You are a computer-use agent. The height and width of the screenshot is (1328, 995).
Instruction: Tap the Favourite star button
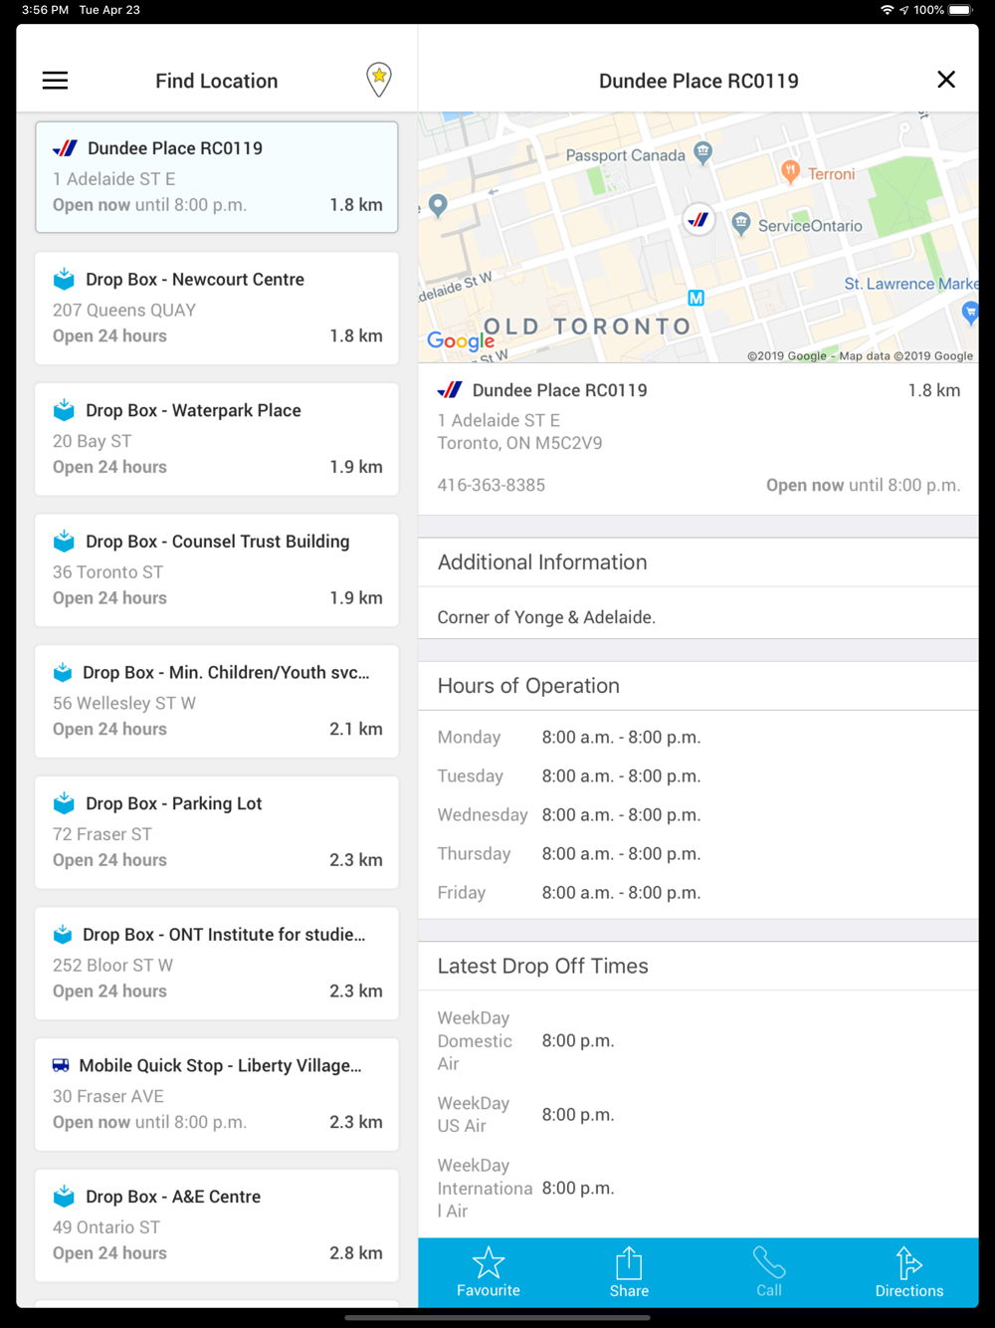click(489, 1272)
